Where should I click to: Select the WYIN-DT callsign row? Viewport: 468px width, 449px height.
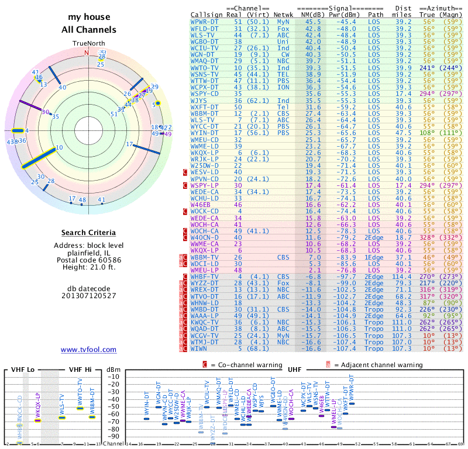(x=205, y=133)
